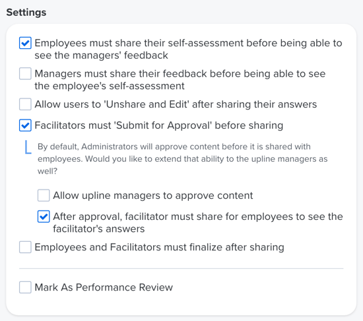Click the horizontal divider above Mark As Performance Review
Viewport: 363px width, 321px height.
coord(181,269)
